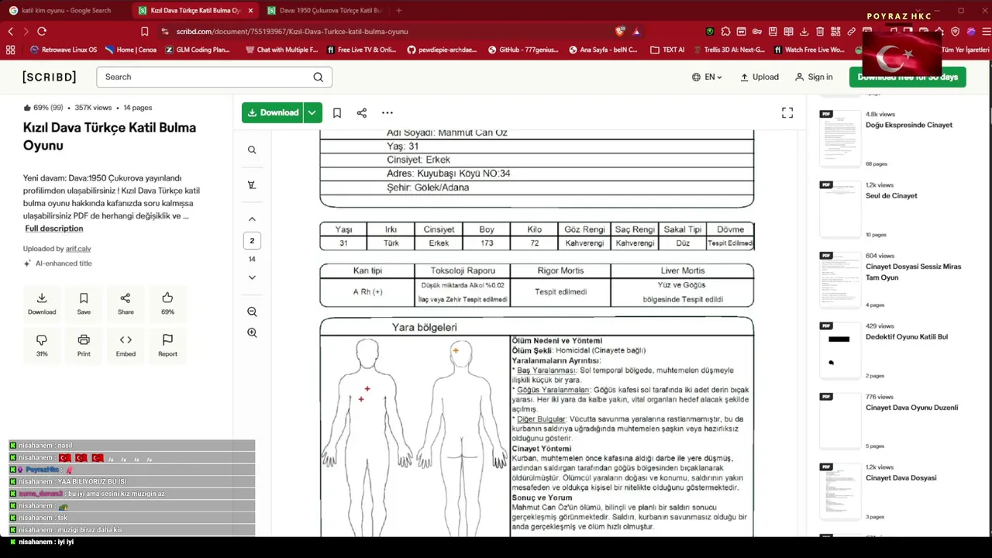This screenshot has height=558, width=992.
Task: Bookmark the document with the toolbar bookmark icon
Action: click(337, 113)
